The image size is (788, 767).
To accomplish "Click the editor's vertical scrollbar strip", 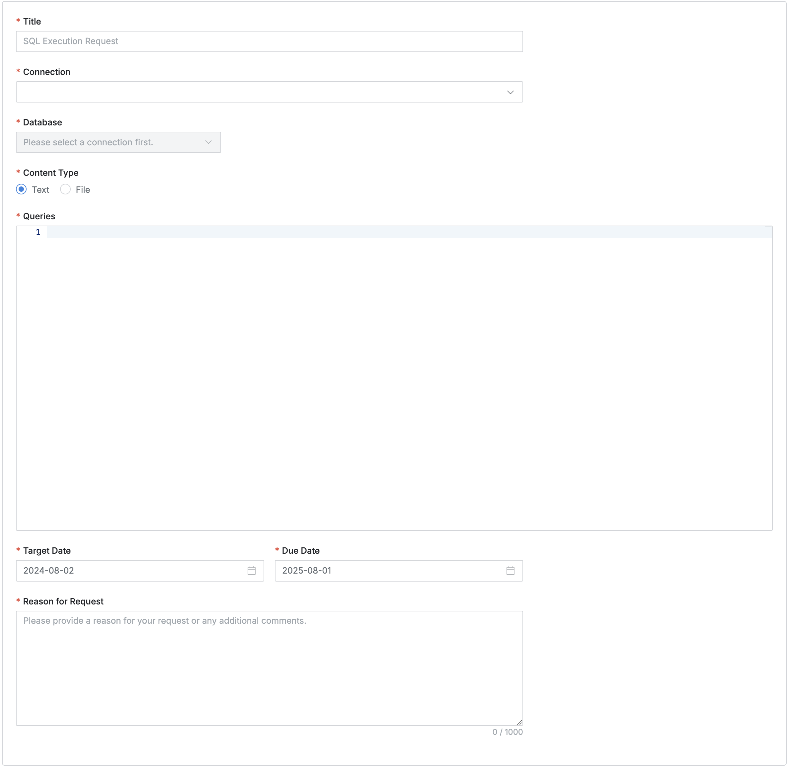I will coord(768,379).
